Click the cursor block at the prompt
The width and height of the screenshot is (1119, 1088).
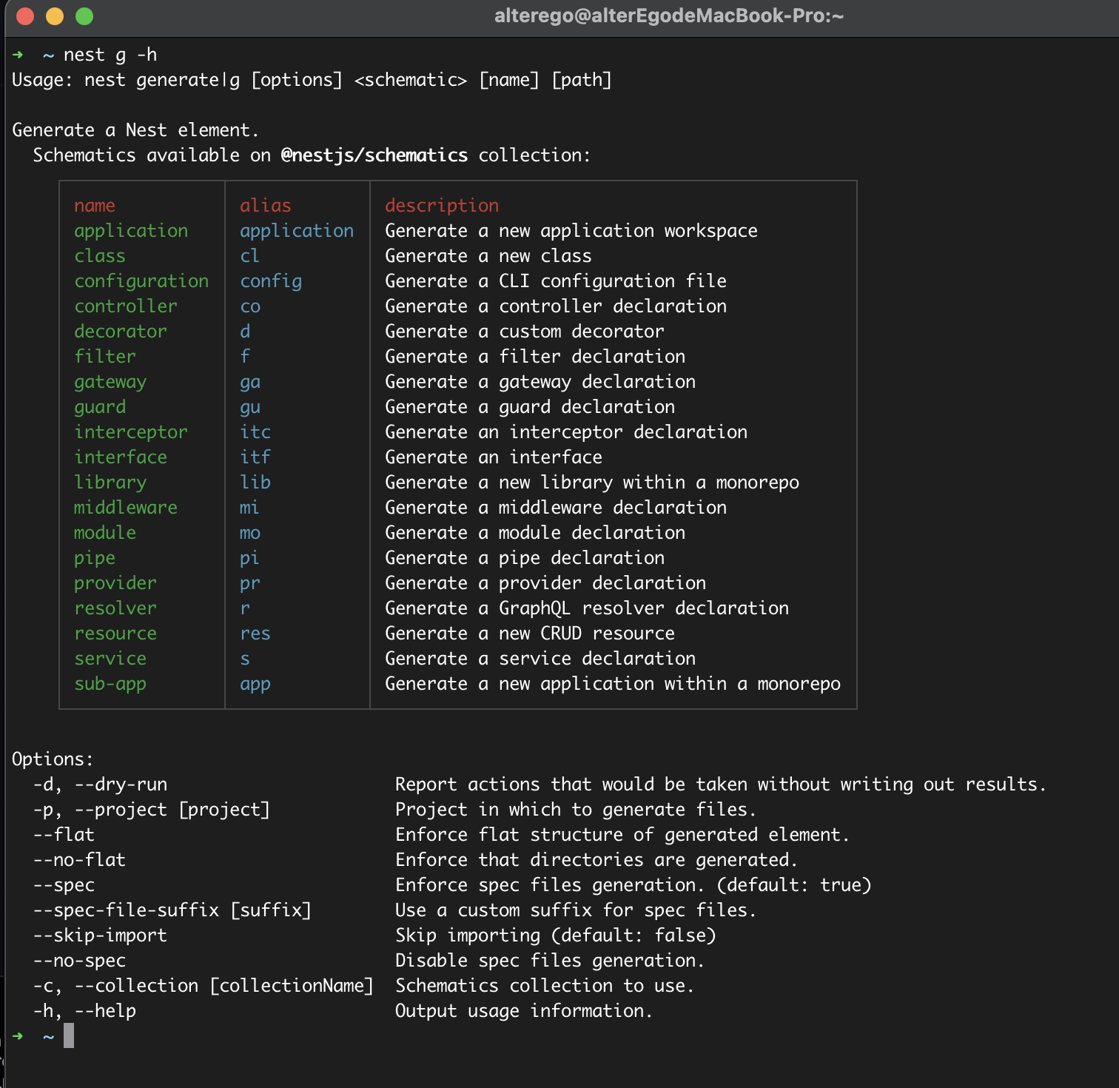69,1036
